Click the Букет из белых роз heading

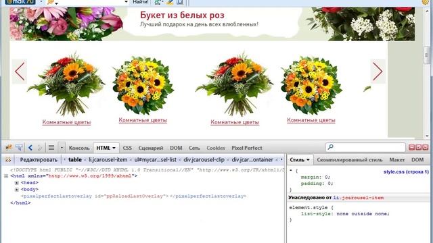(182, 15)
